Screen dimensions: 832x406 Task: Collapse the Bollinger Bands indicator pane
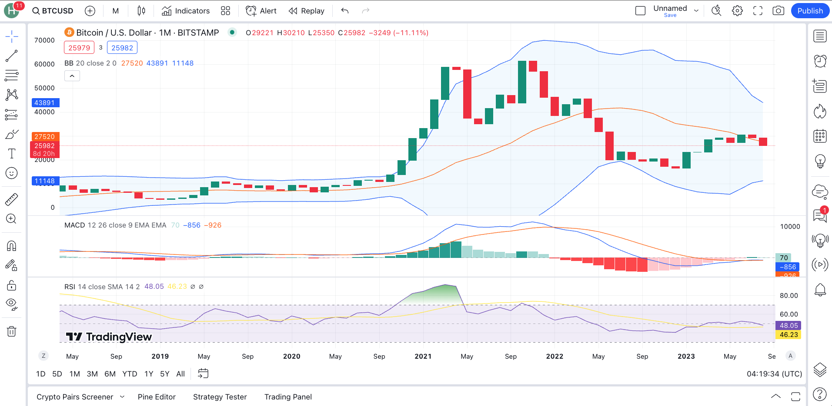[72, 76]
